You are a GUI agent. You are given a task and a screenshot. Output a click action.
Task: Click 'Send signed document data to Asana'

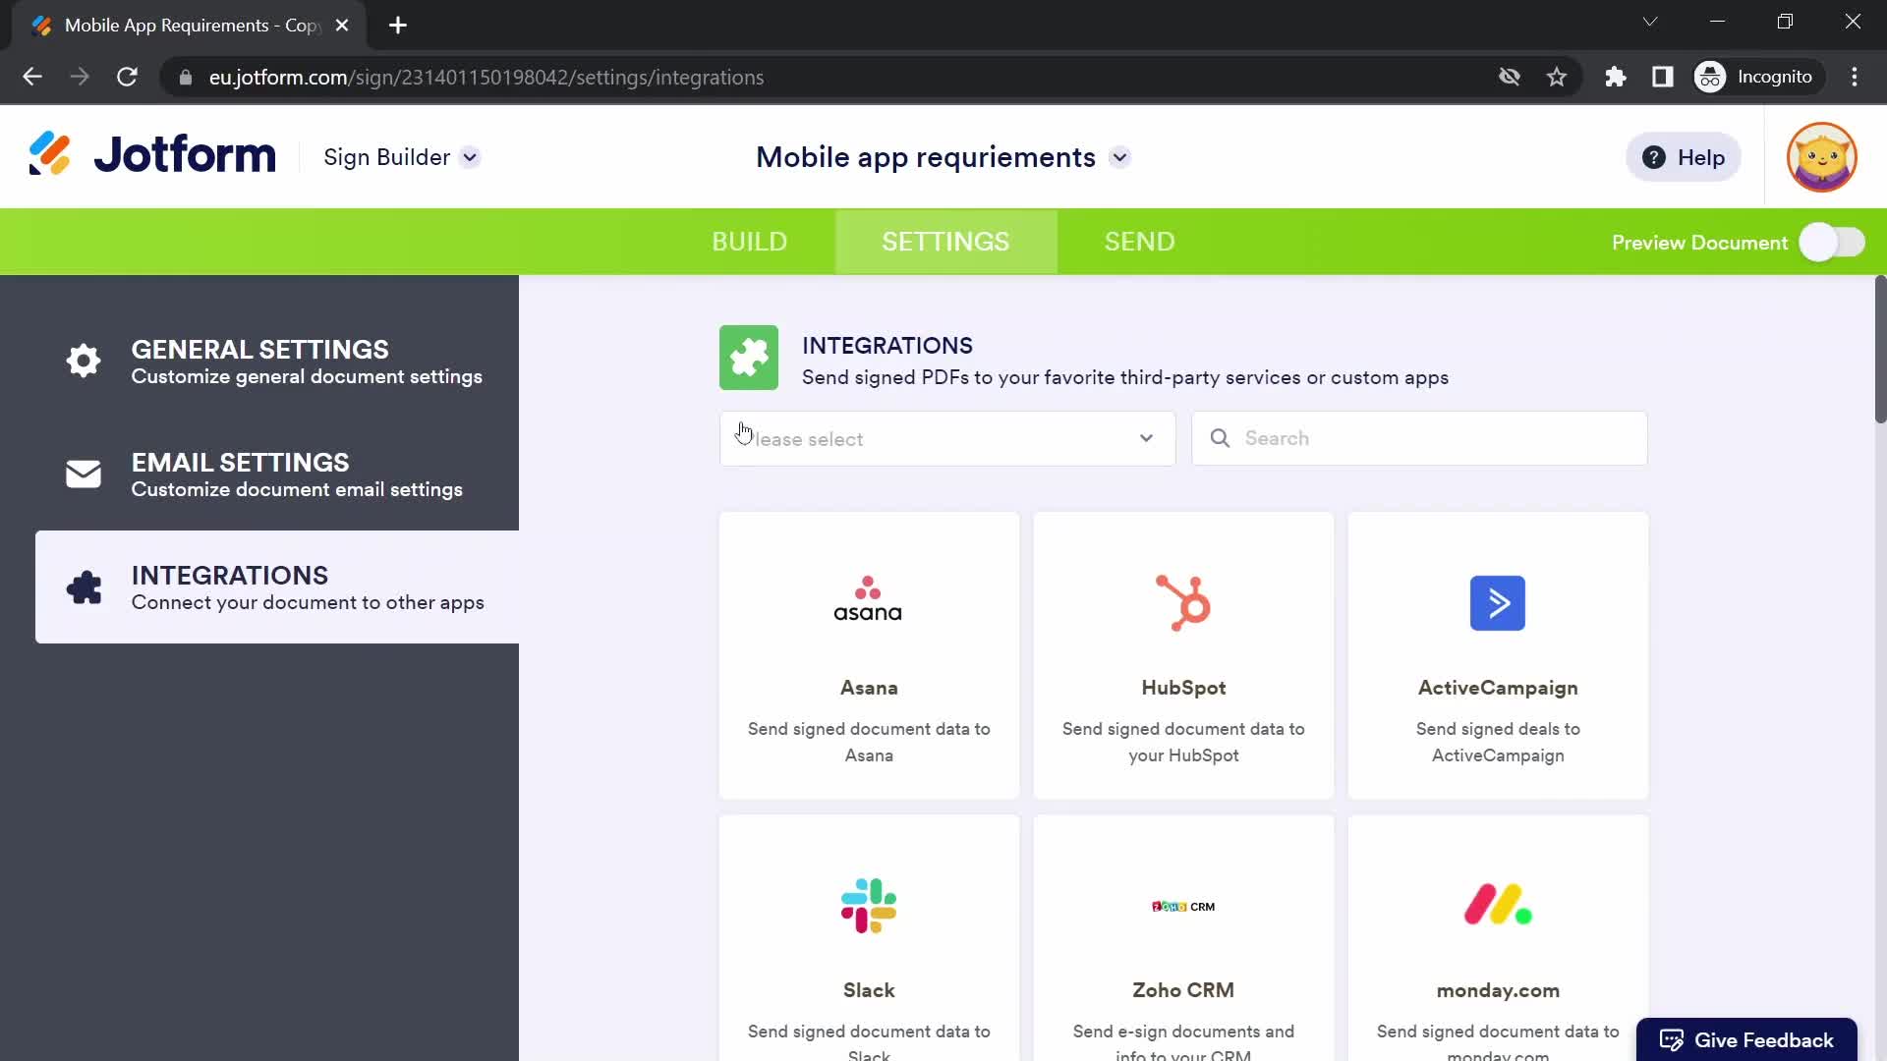869,742
